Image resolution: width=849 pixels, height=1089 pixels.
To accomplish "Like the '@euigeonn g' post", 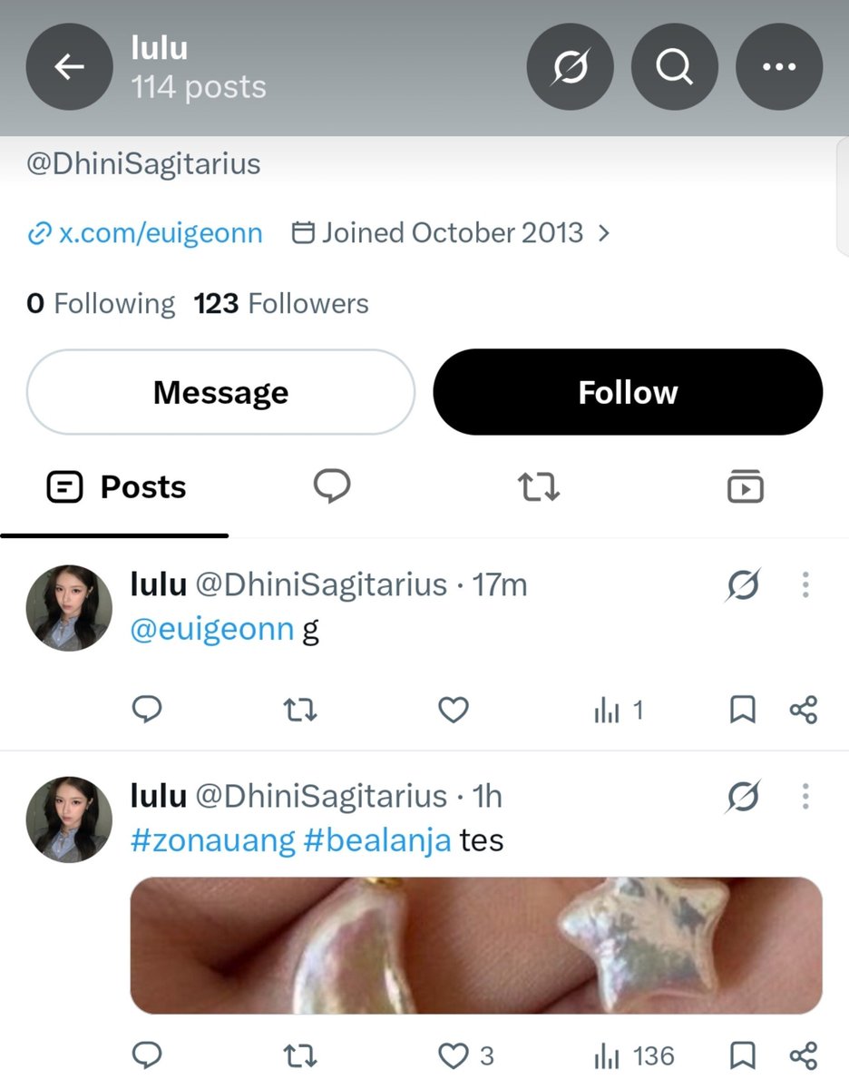I will (x=453, y=710).
